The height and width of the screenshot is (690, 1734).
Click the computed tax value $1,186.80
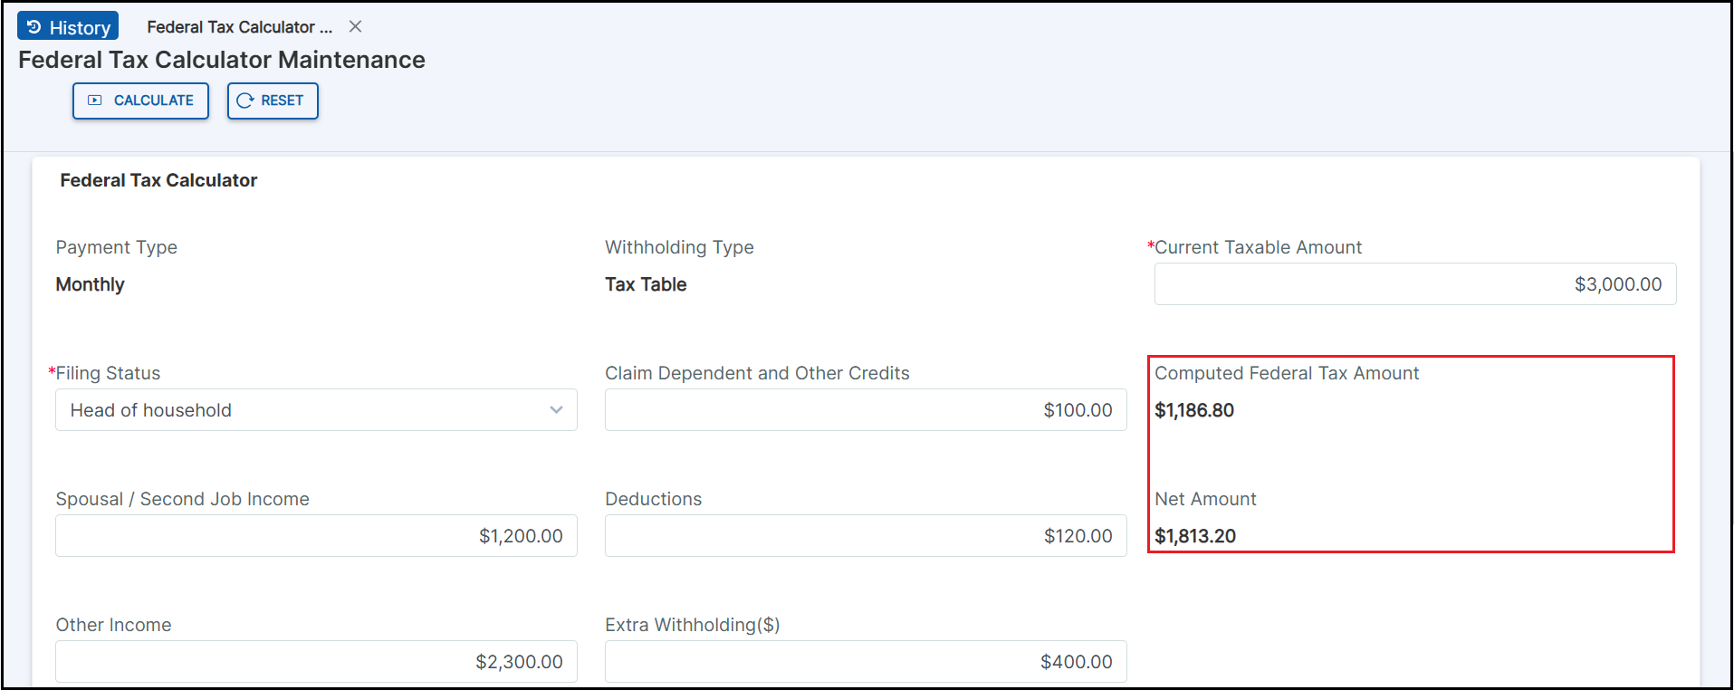[1194, 410]
